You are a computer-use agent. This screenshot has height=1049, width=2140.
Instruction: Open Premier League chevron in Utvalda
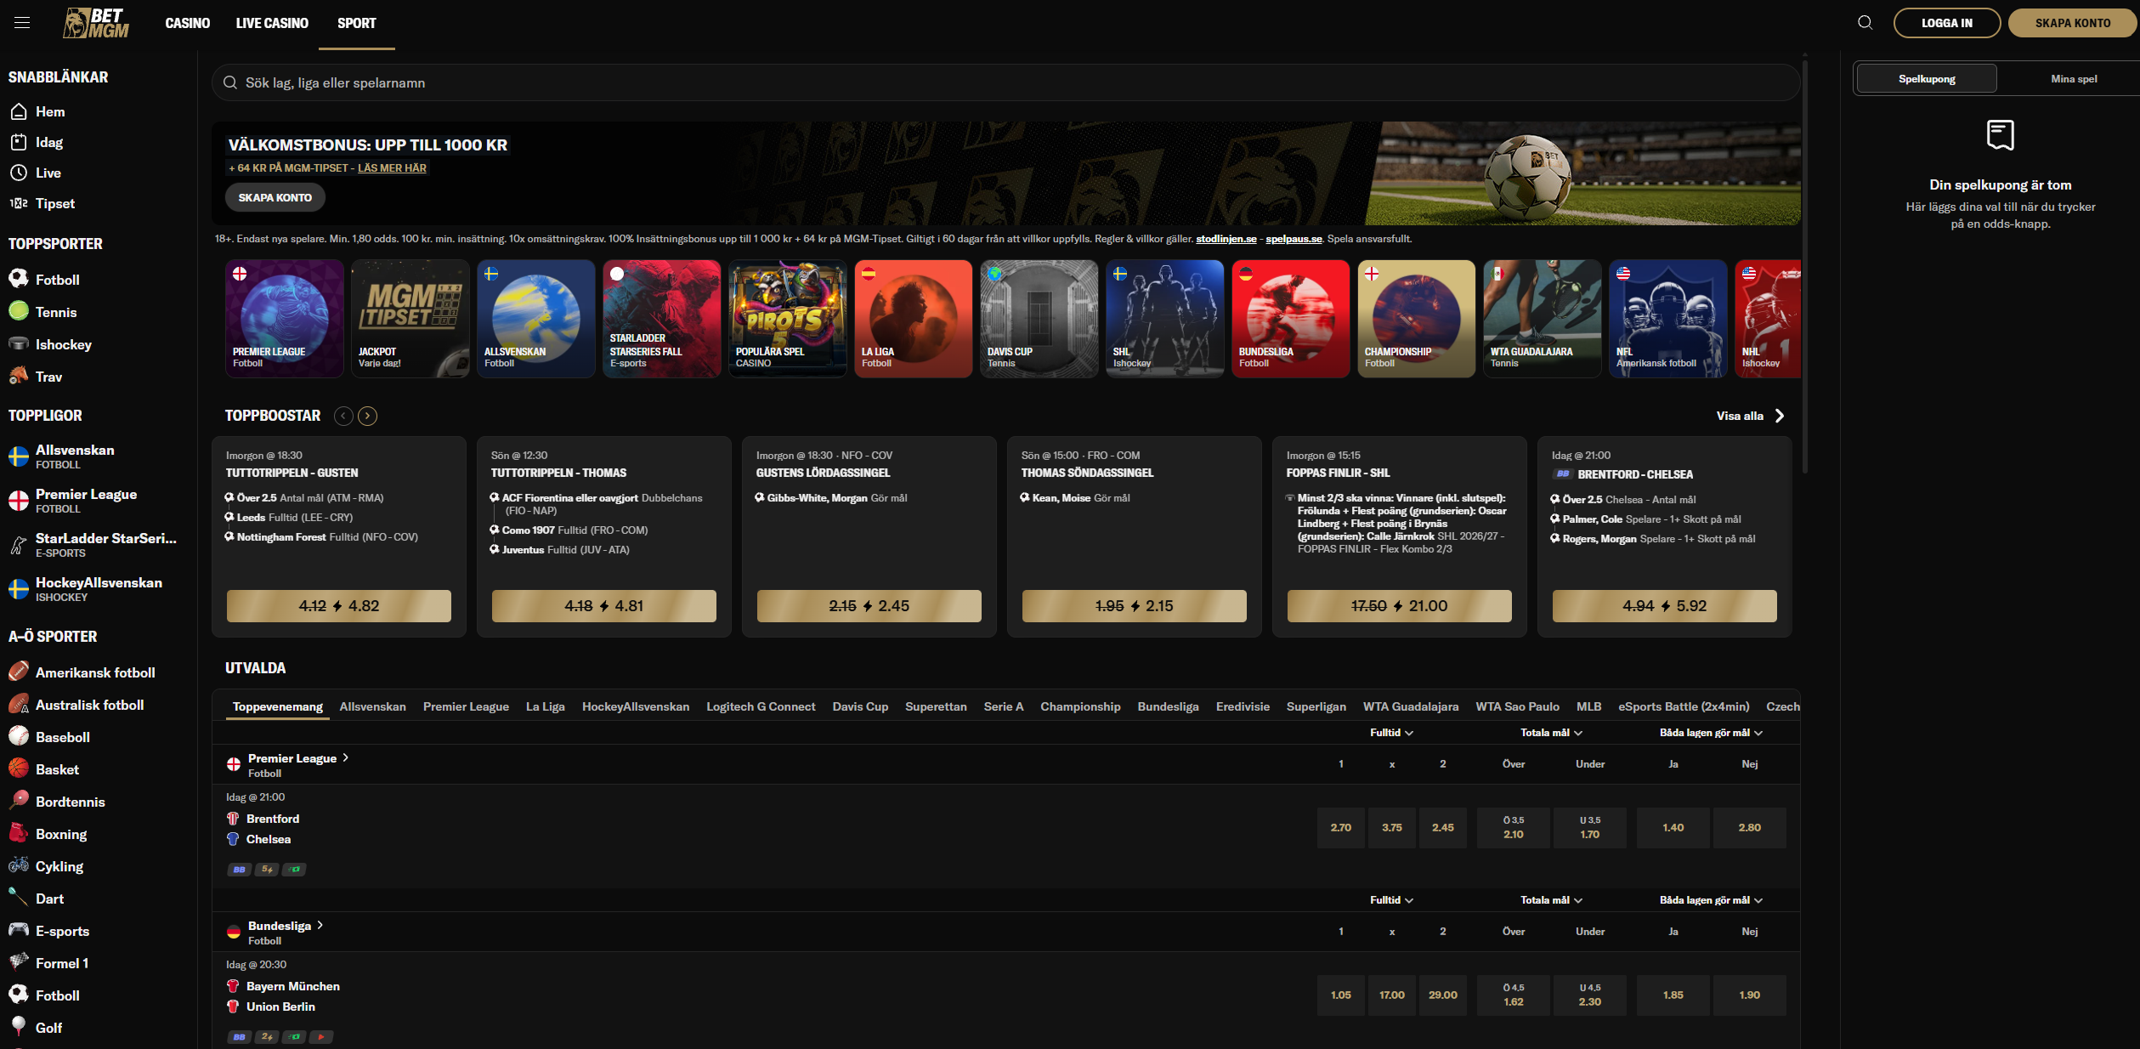tap(345, 757)
